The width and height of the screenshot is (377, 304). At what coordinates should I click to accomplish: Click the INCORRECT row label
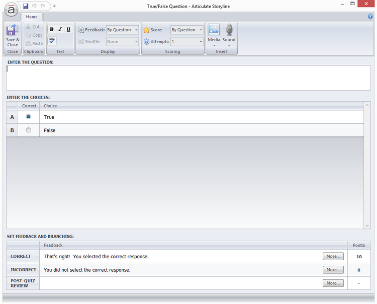pos(23,270)
